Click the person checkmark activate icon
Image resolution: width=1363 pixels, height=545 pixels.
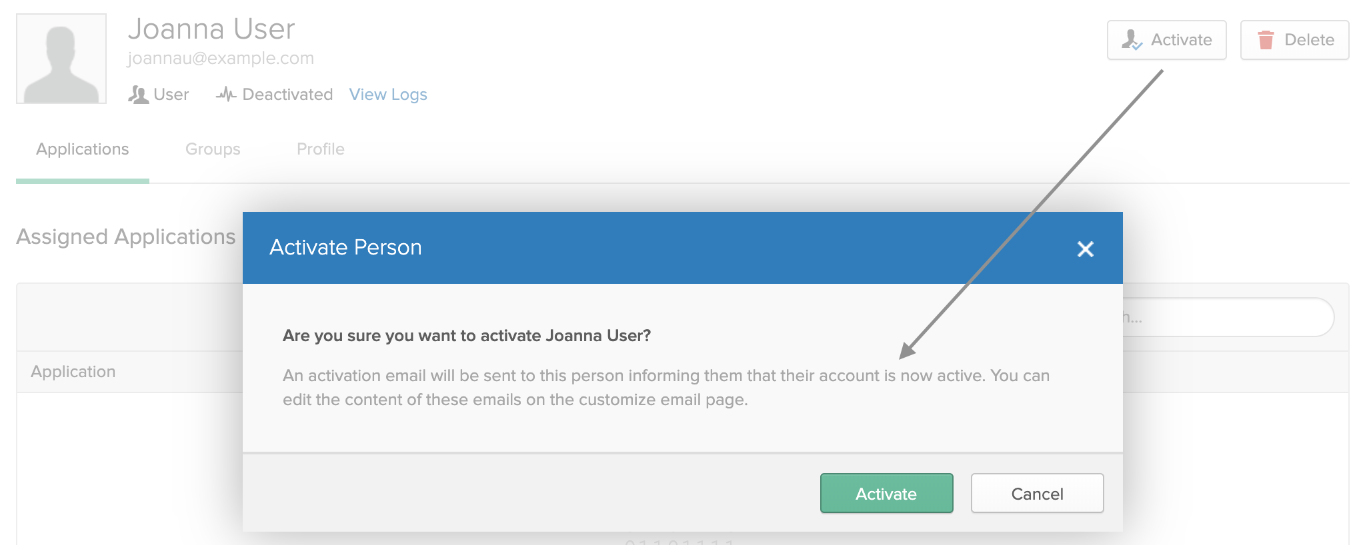1132,40
